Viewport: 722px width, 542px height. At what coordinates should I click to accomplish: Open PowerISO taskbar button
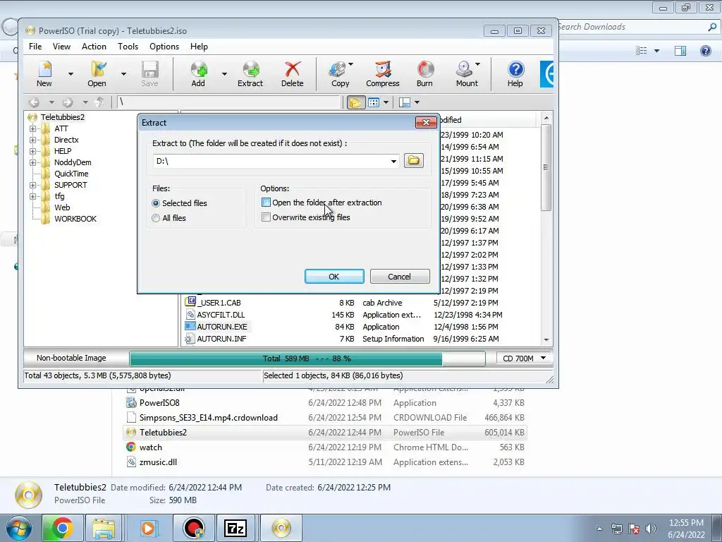(281, 528)
